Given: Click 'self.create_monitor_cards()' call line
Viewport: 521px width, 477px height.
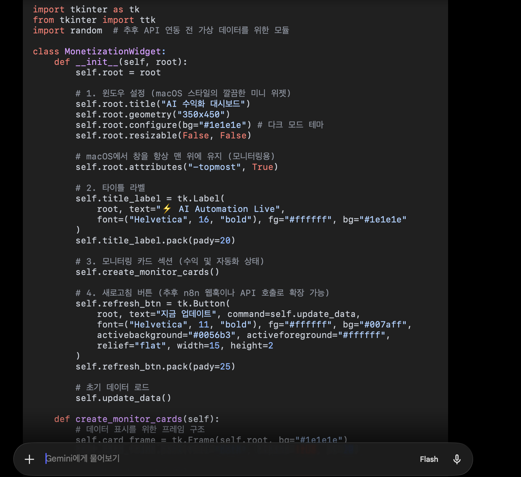Looking at the screenshot, I should pyautogui.click(x=147, y=272).
